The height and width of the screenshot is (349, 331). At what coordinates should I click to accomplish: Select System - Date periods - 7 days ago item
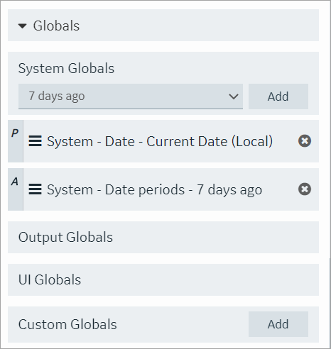[x=154, y=189]
